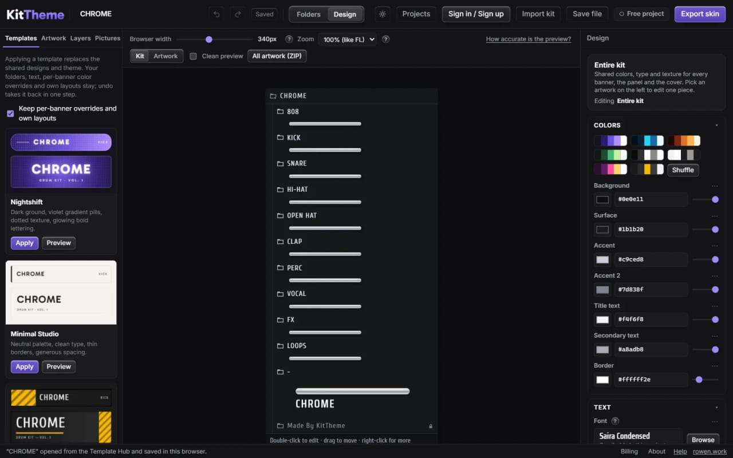733x458 pixels.
Task: Select Artwork preview mode
Action: (165, 56)
